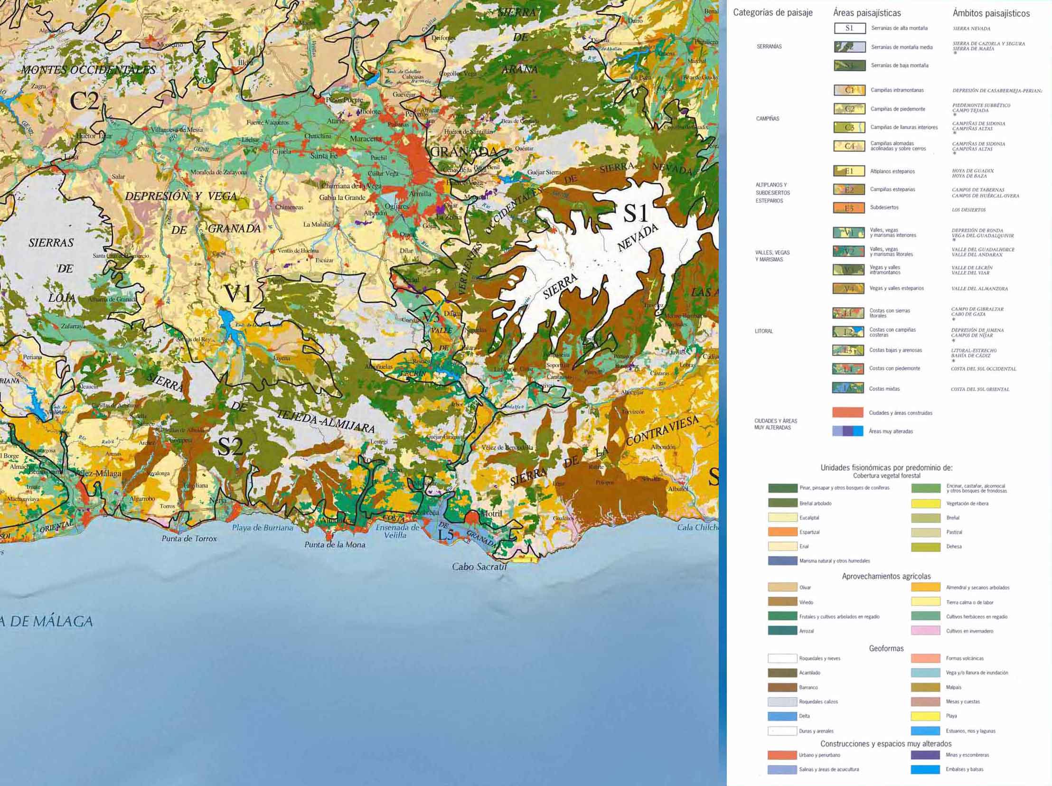
Task: Click the Cabo Sacratif label in the sea
Action: 479,567
